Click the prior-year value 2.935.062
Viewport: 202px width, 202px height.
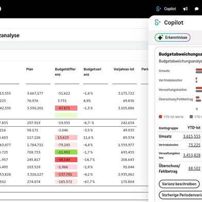click(126, 174)
